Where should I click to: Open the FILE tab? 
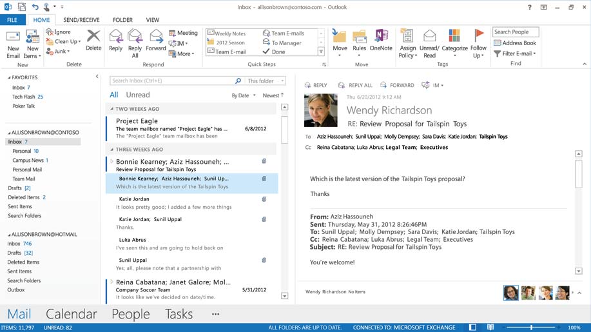[12, 20]
